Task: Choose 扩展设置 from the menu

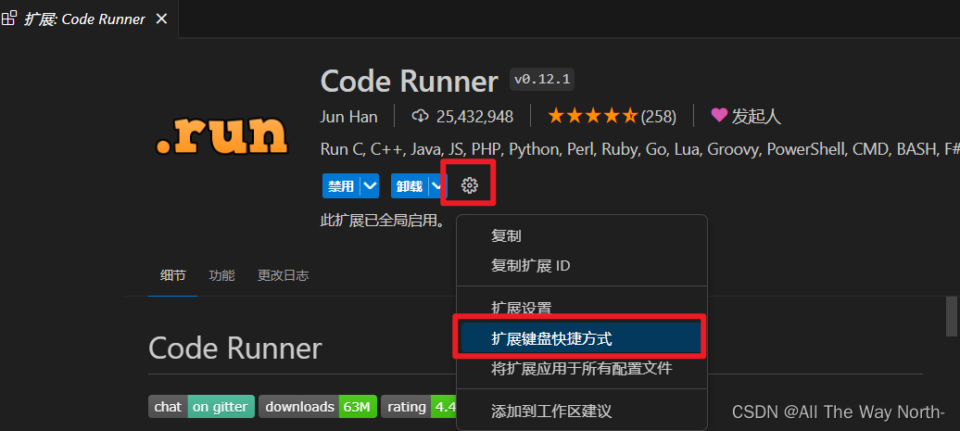Action: click(x=582, y=308)
